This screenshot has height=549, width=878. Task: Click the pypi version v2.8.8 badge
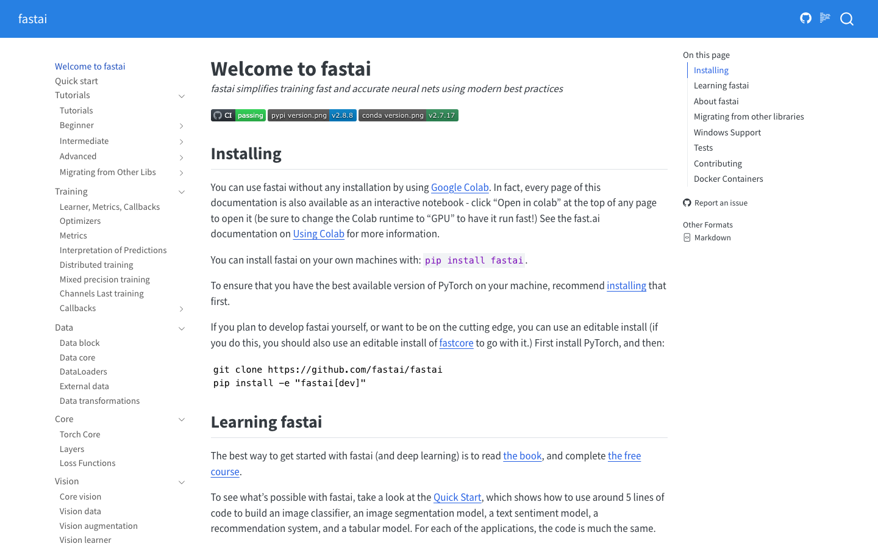[312, 115]
